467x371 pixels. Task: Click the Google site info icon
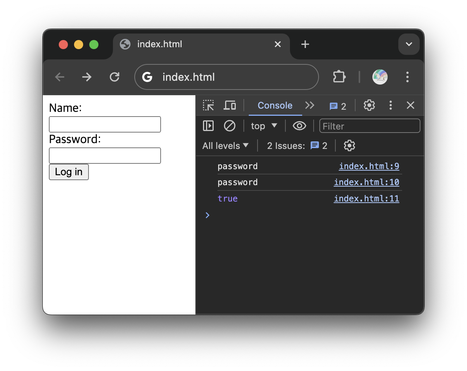pos(147,77)
